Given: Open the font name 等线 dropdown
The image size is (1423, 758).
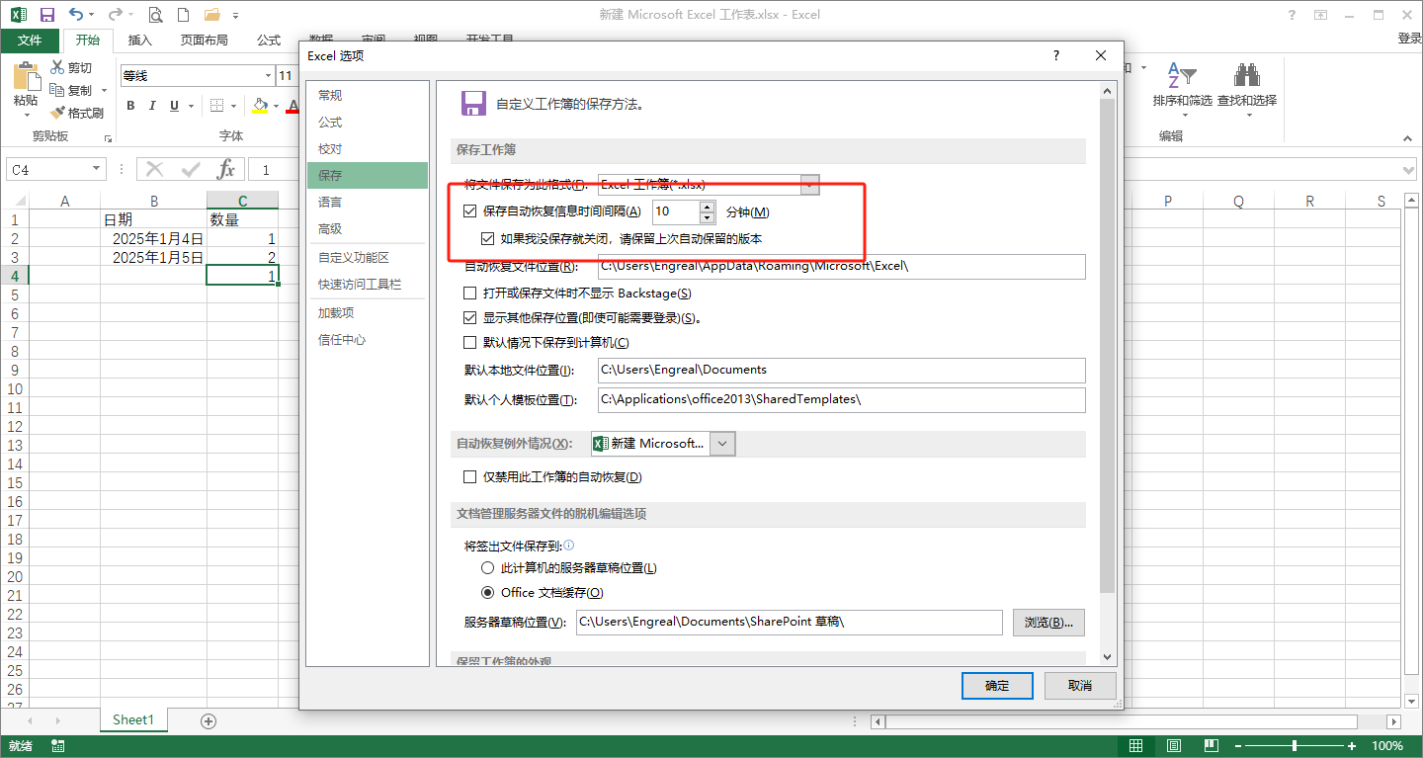Looking at the screenshot, I should click(268, 76).
